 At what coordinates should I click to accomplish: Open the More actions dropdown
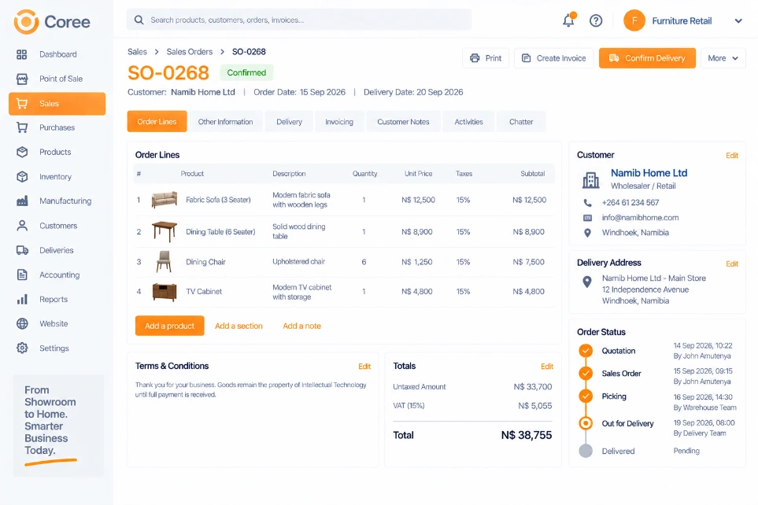tap(723, 58)
